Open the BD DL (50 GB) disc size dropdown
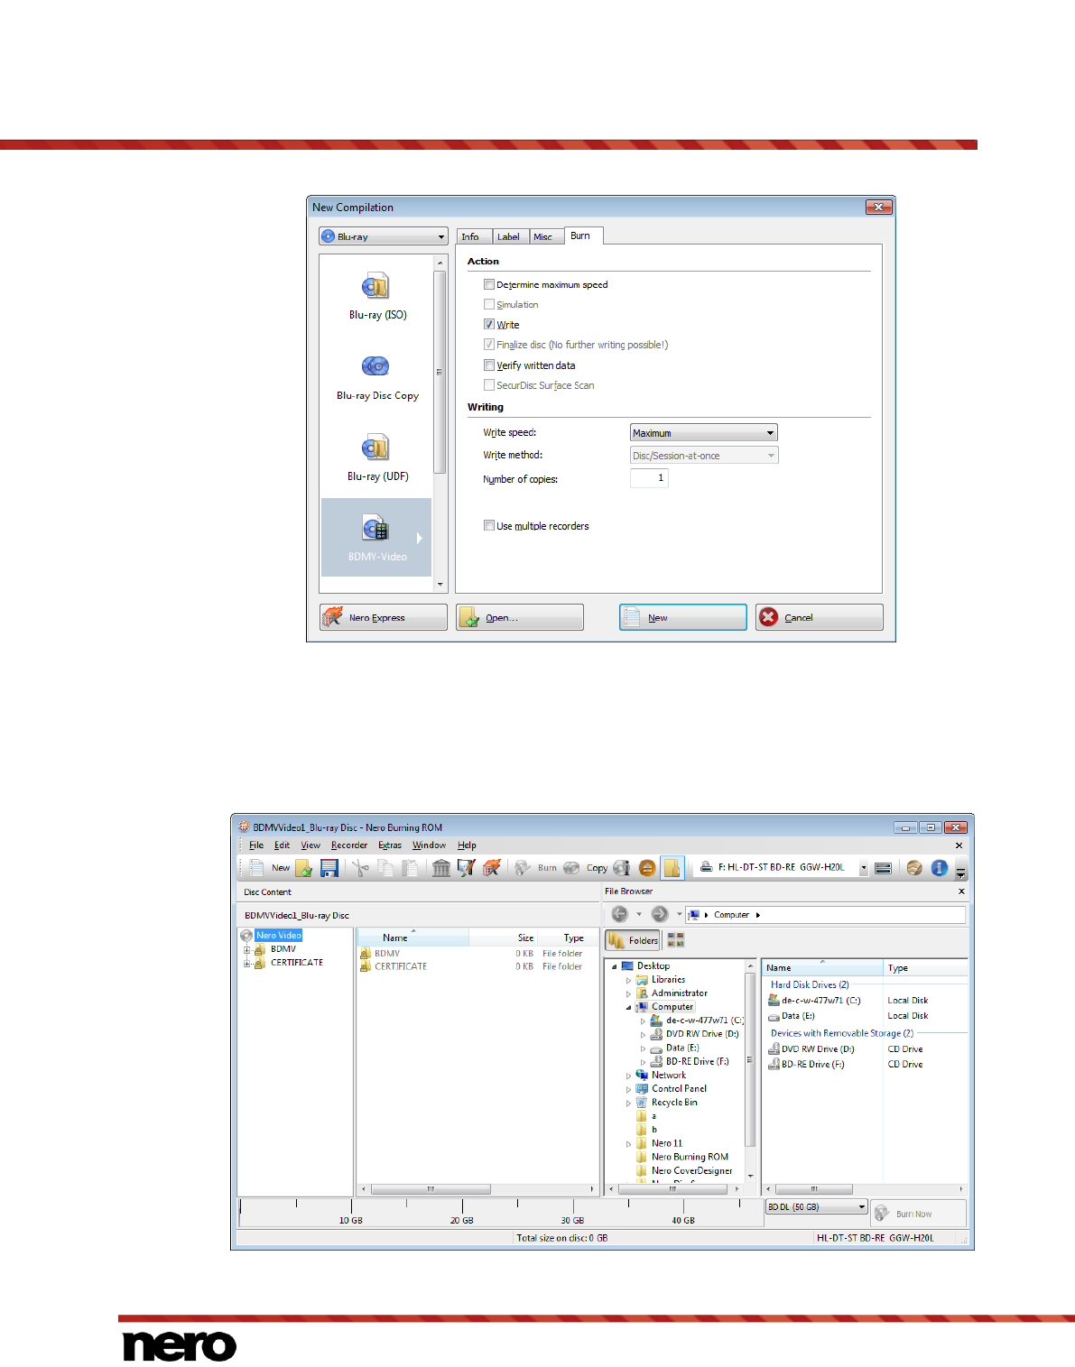This screenshot has height=1367, width=1075. 816,1207
